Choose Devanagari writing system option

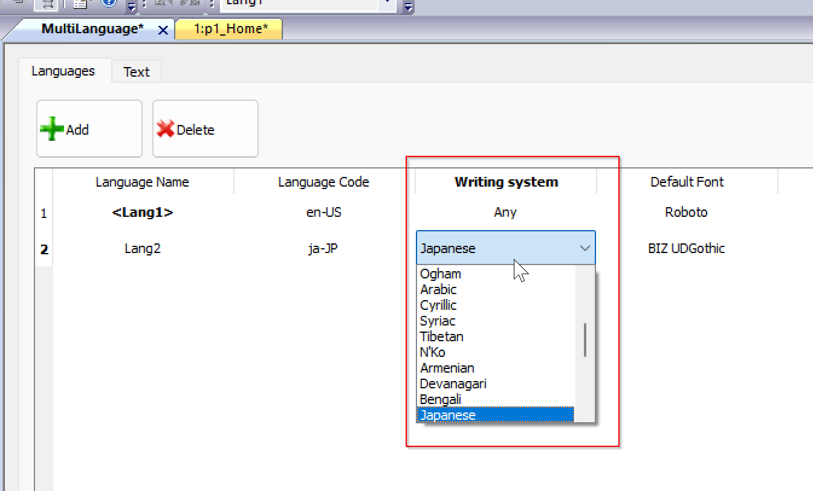tap(496, 383)
